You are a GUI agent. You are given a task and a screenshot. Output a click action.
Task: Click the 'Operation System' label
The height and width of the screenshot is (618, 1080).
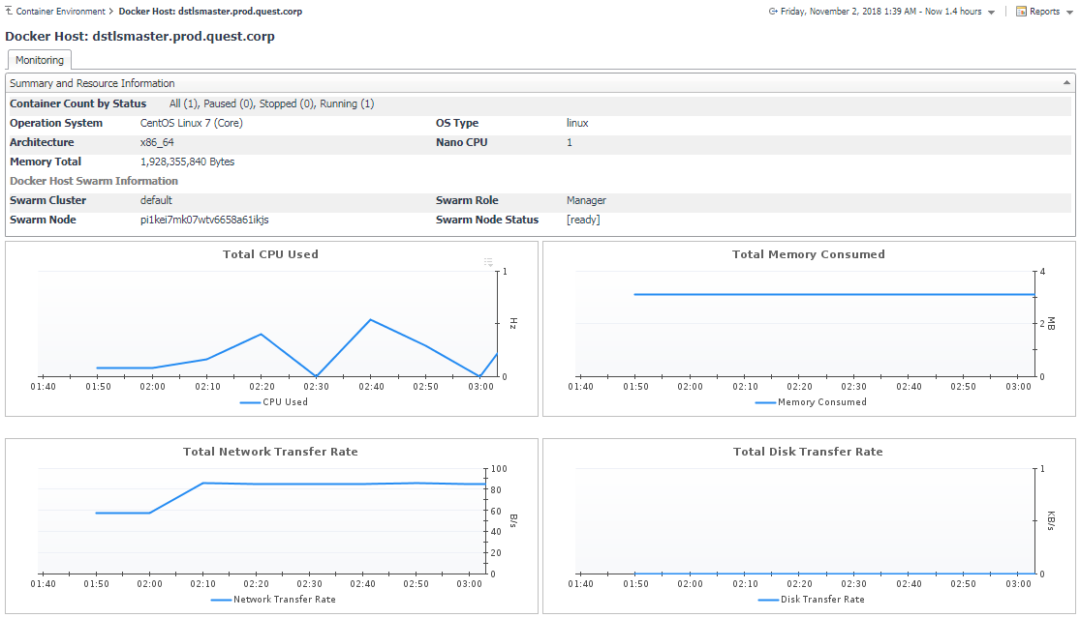coord(56,123)
